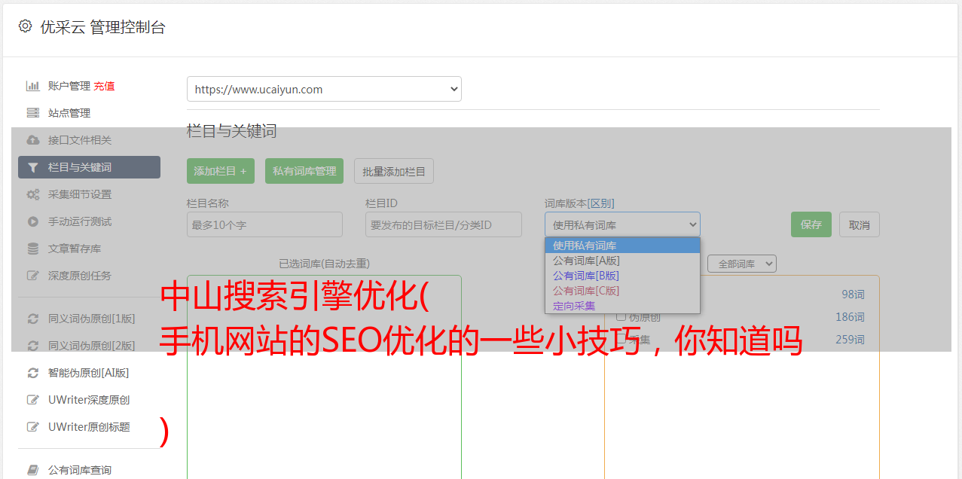Click the green 保存 button
Image resolution: width=962 pixels, height=479 pixels.
click(811, 224)
